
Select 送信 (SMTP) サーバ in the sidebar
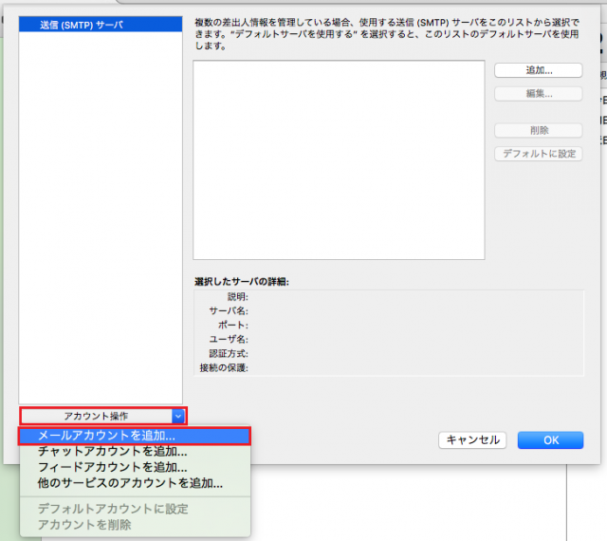point(82,24)
